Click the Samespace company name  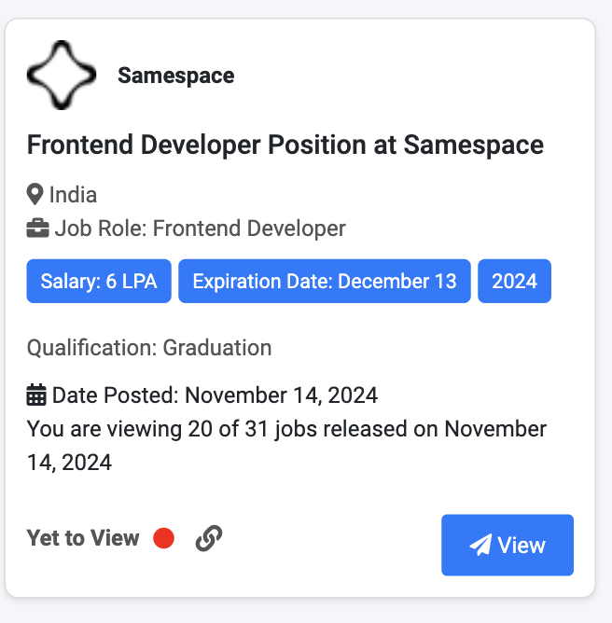(x=176, y=76)
